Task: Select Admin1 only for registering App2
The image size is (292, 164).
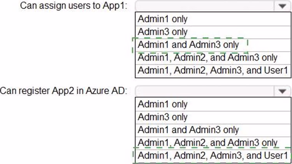Action: [x=163, y=104]
